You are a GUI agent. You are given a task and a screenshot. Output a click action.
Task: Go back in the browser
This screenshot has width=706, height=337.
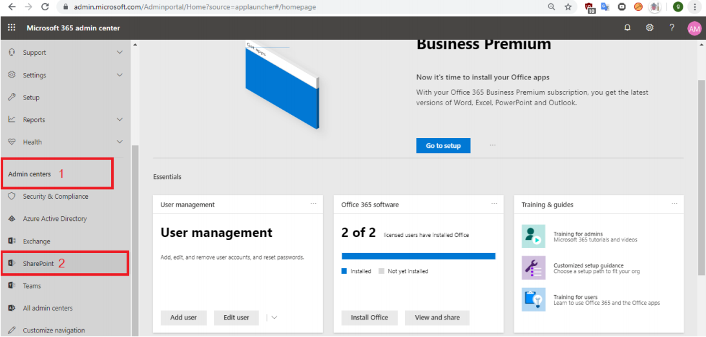coord(12,6)
